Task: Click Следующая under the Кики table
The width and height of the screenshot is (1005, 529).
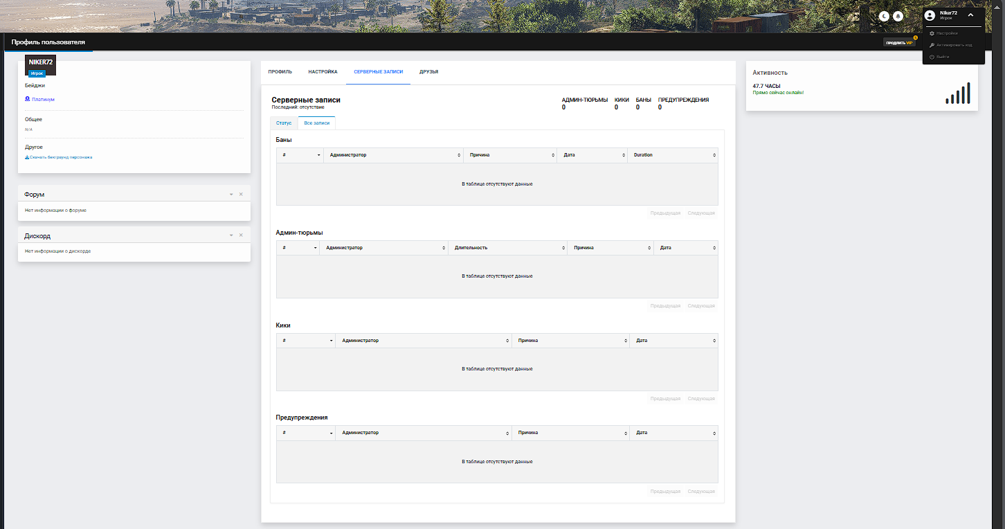Action: pyautogui.click(x=701, y=399)
